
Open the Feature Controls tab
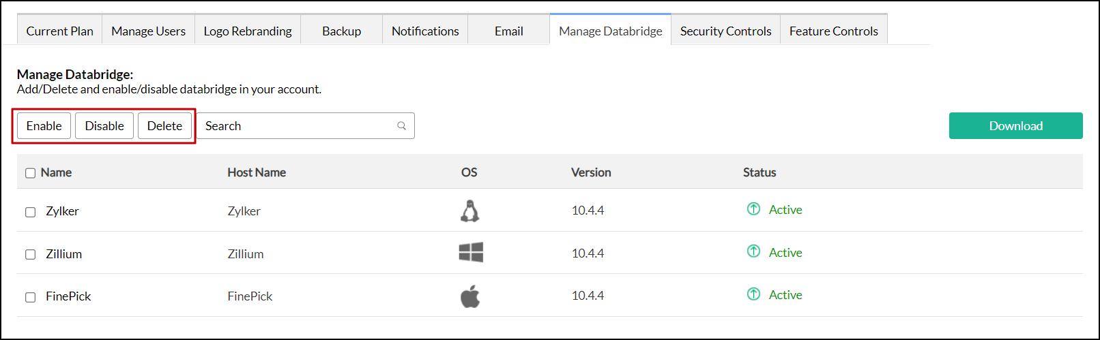coord(833,31)
